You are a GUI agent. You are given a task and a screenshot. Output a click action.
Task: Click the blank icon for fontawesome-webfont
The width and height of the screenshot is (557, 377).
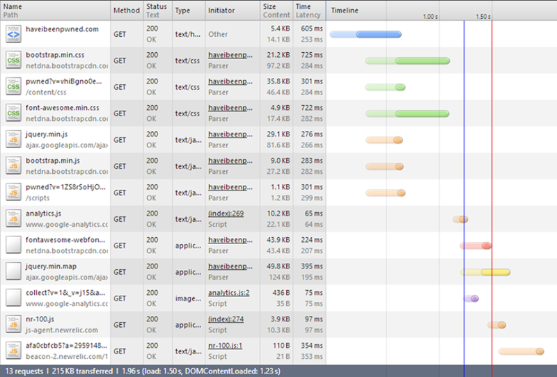click(x=13, y=246)
